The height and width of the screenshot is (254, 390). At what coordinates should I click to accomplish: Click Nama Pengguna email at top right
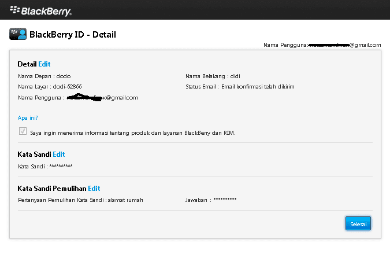(x=344, y=45)
